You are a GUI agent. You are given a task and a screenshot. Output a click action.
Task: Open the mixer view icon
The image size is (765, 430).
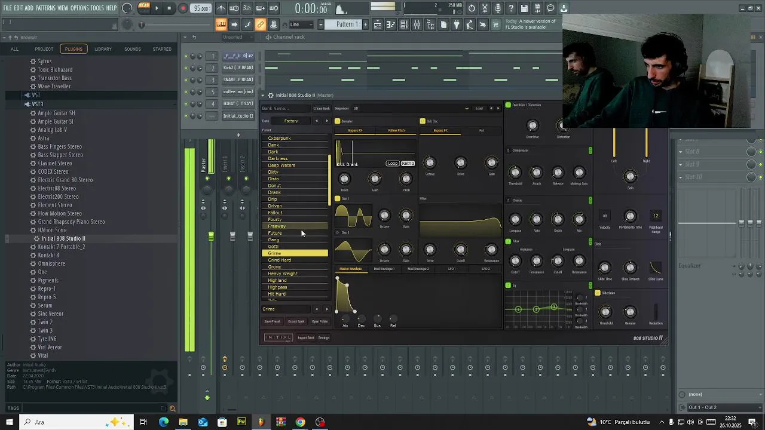coord(417,24)
